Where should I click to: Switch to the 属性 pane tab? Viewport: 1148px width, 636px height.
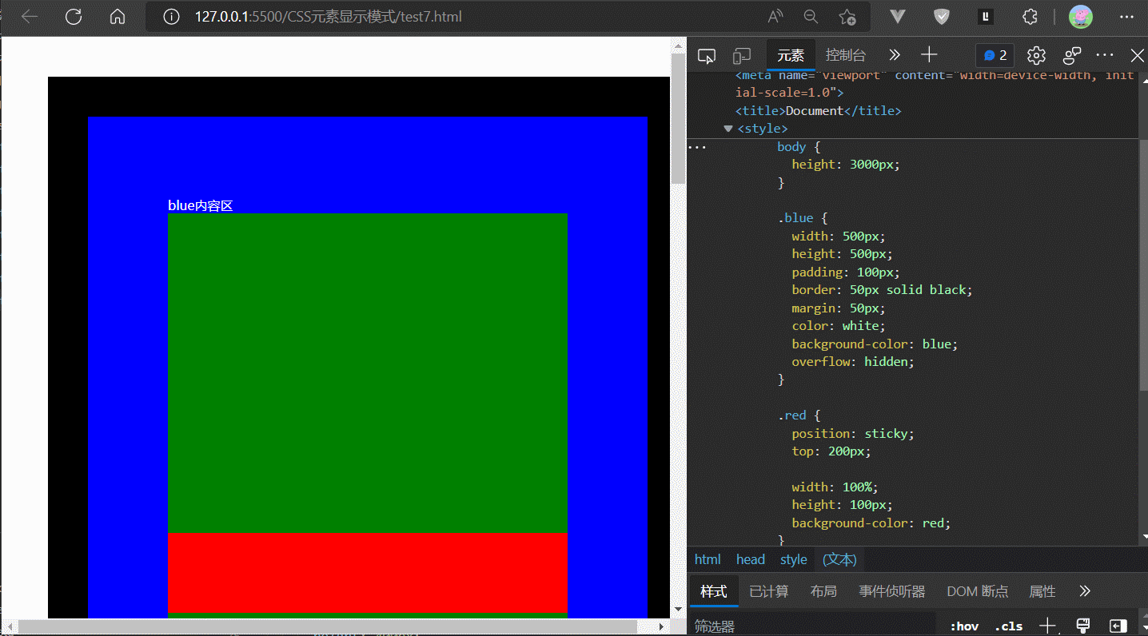(x=1042, y=592)
